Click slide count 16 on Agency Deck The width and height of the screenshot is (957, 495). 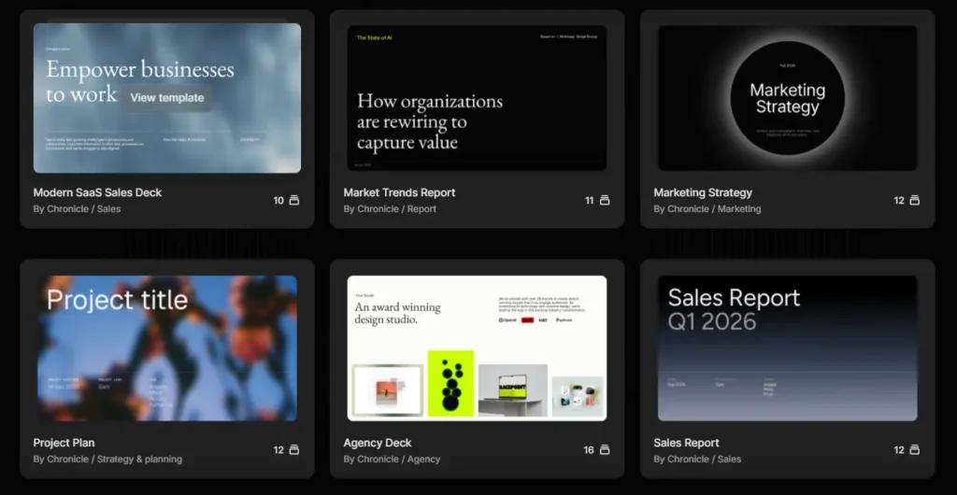tap(589, 450)
